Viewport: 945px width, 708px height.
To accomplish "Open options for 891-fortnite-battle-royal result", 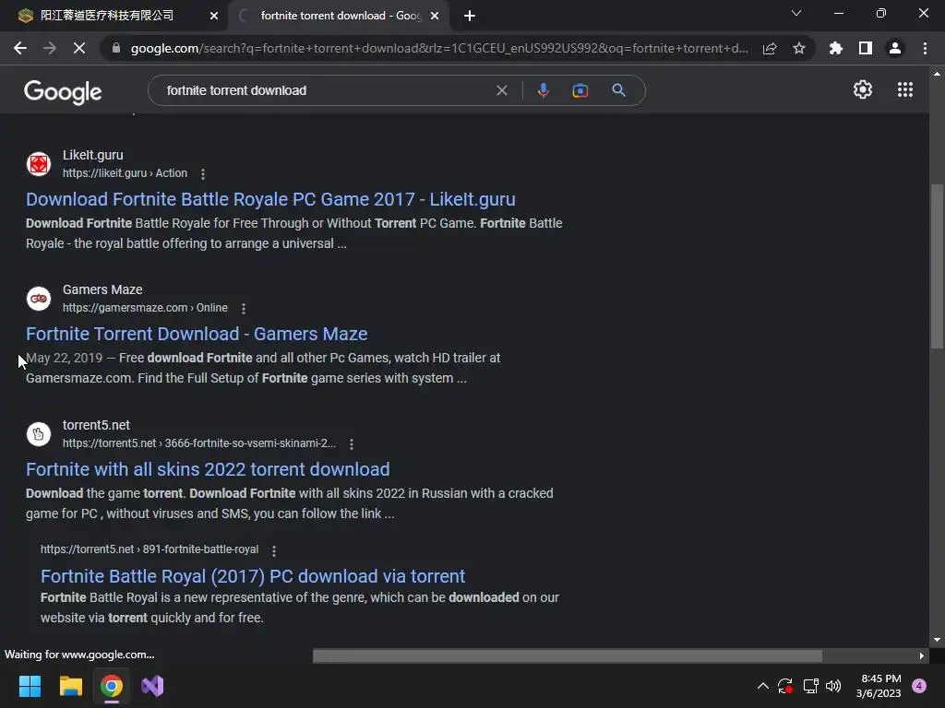I will point(274,551).
